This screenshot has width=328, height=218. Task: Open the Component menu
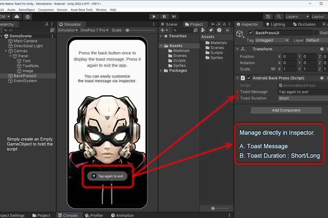pyautogui.click(x=46, y=10)
